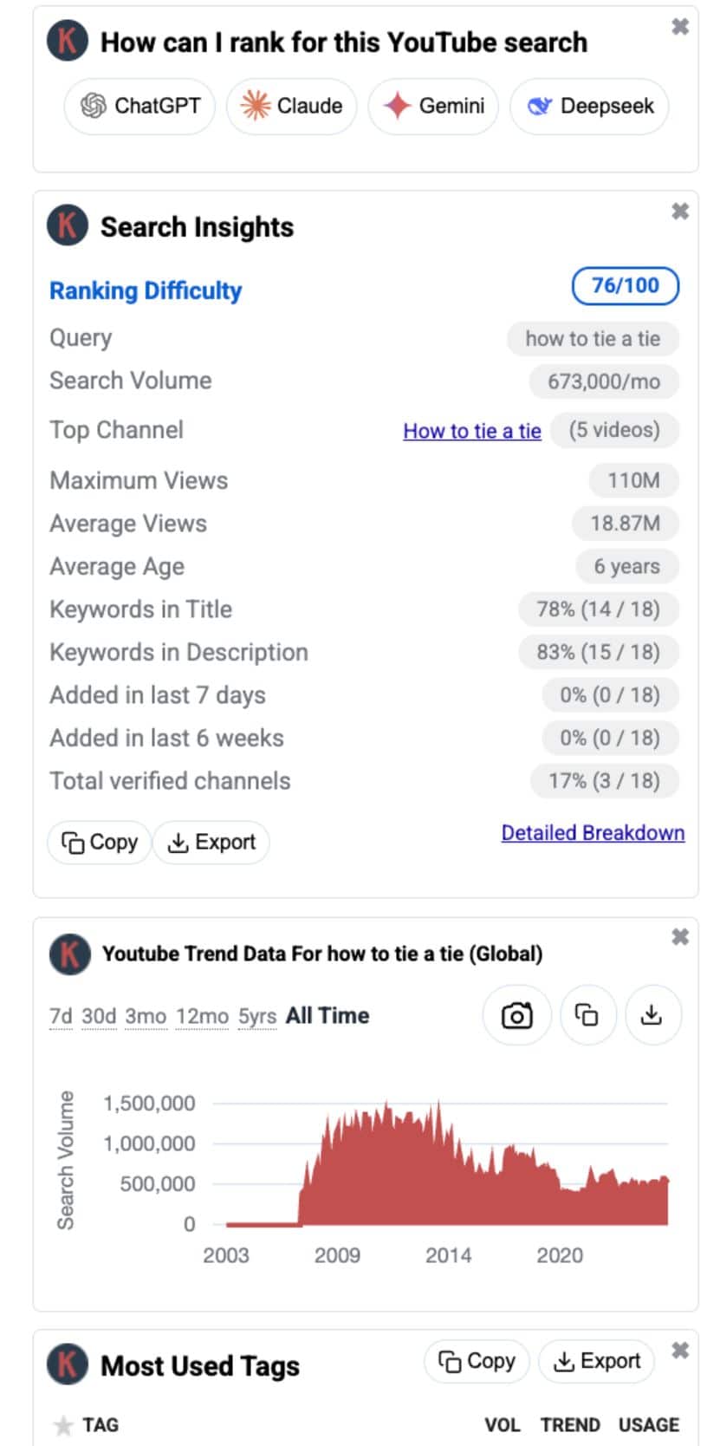Click the 76/100 difficulty score badge
Screen dimensions: 720x1446
tap(625, 285)
